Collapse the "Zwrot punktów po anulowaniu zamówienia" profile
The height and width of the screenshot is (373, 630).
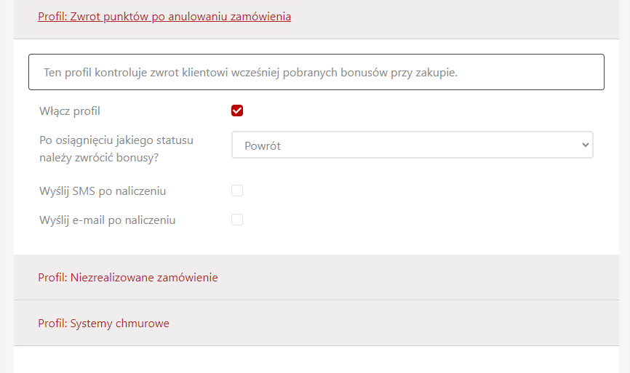click(164, 16)
